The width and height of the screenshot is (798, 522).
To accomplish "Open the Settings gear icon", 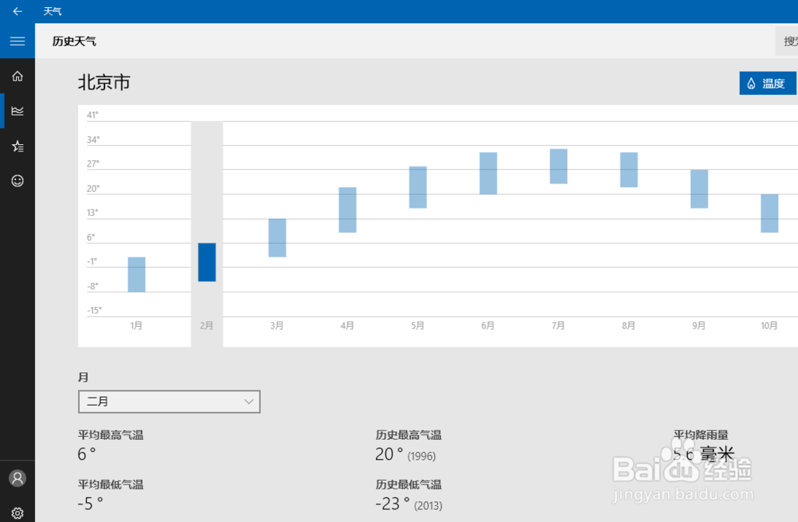I will pyautogui.click(x=17, y=513).
